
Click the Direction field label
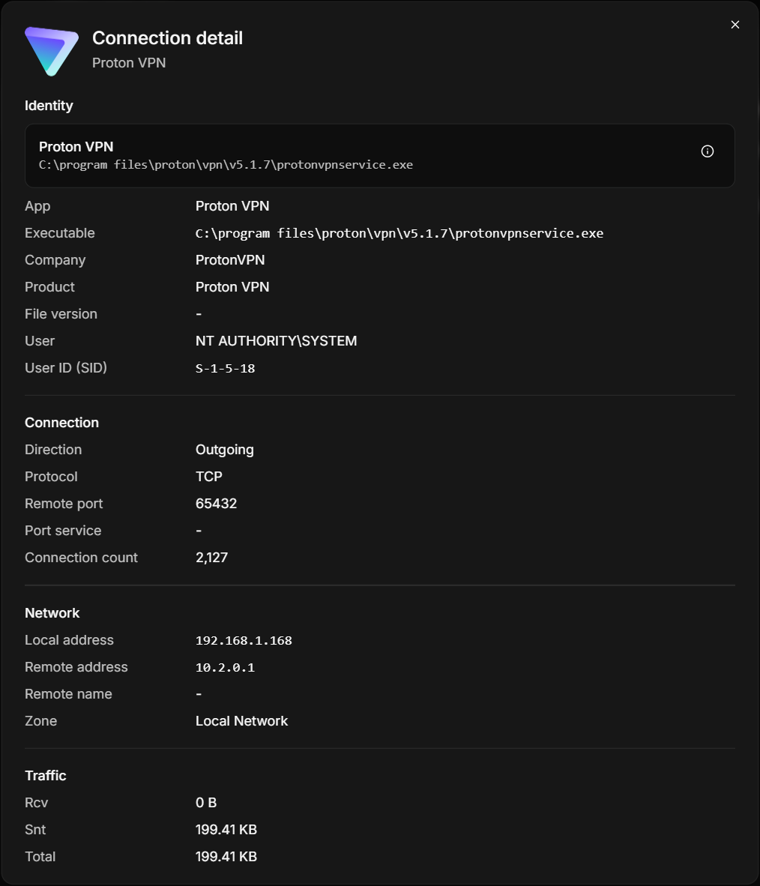click(53, 450)
